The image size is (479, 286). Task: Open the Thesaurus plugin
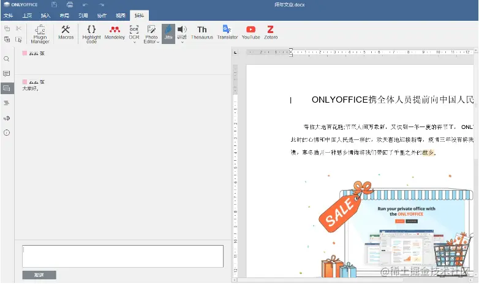coord(202,32)
